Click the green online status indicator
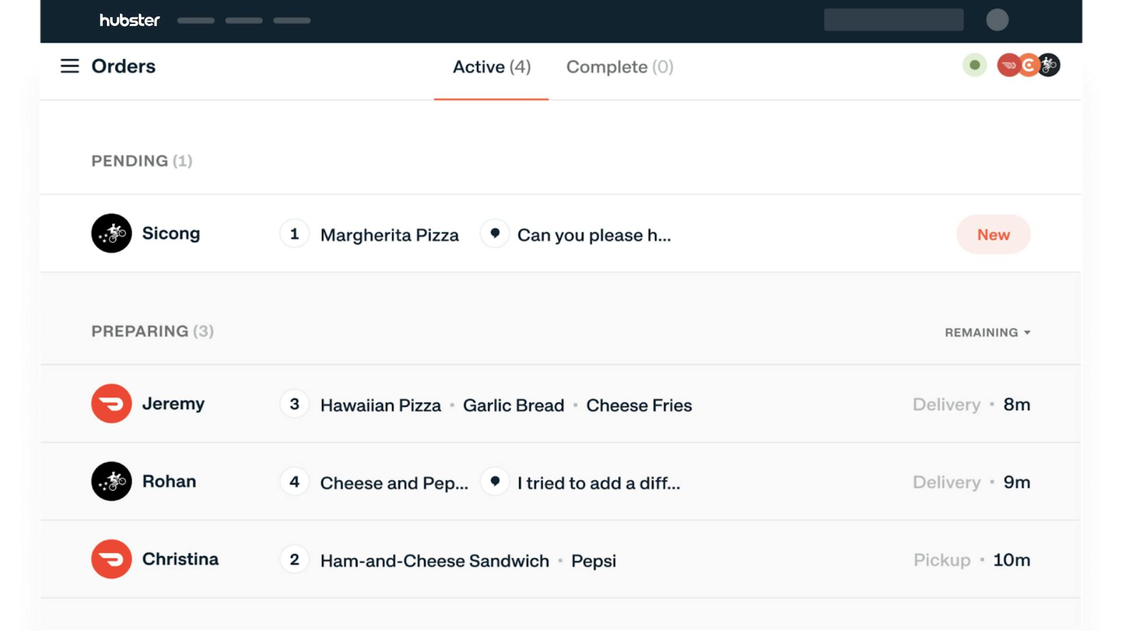Viewport: 1122px width, 631px height. (x=975, y=65)
